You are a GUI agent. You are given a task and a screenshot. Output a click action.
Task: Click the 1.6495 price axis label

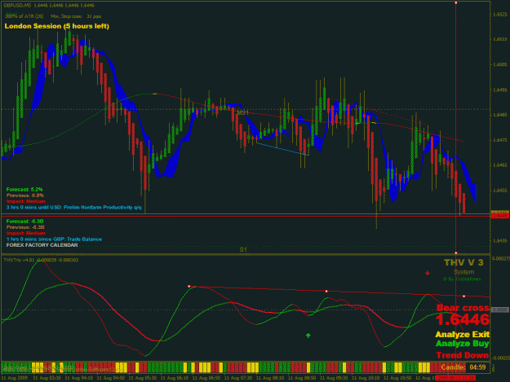click(x=500, y=90)
